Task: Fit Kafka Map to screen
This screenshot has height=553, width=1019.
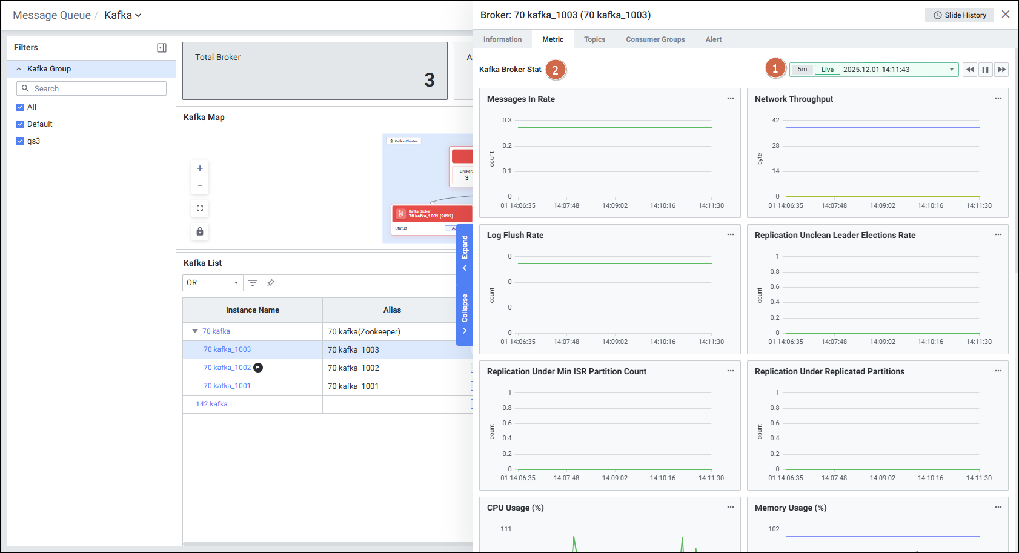Action: [200, 208]
